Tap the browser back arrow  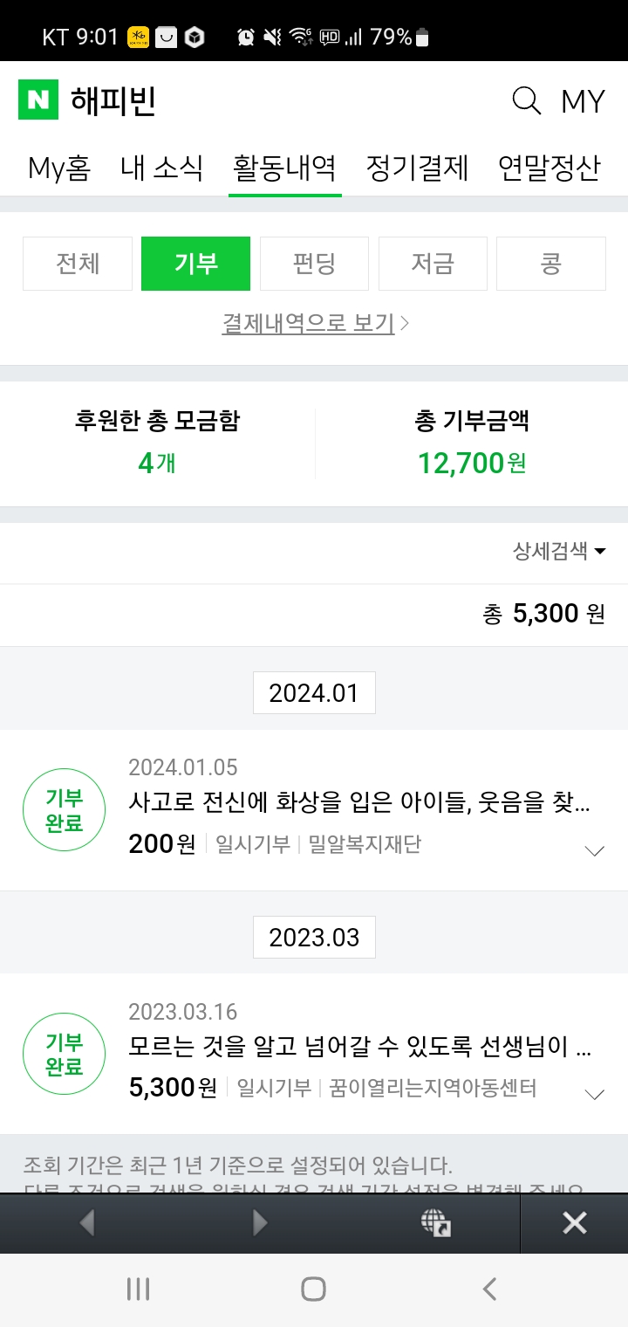(87, 1223)
